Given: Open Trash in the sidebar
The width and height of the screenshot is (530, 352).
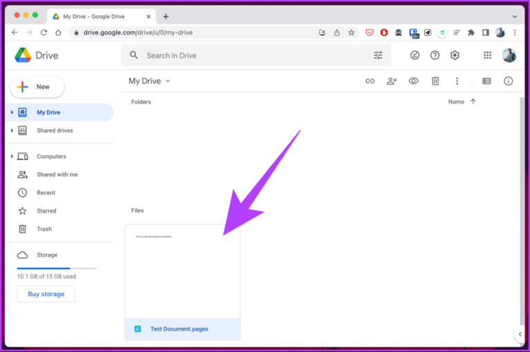Looking at the screenshot, I should point(59,229).
